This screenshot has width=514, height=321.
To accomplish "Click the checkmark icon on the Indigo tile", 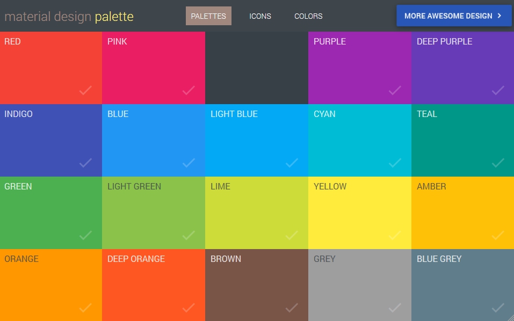I will [85, 163].
